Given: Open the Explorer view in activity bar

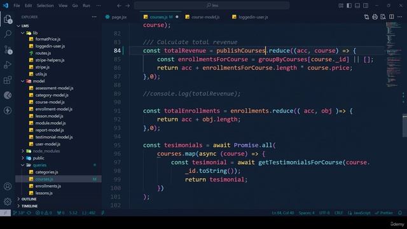Looking at the screenshot, I should click(x=8, y=19).
